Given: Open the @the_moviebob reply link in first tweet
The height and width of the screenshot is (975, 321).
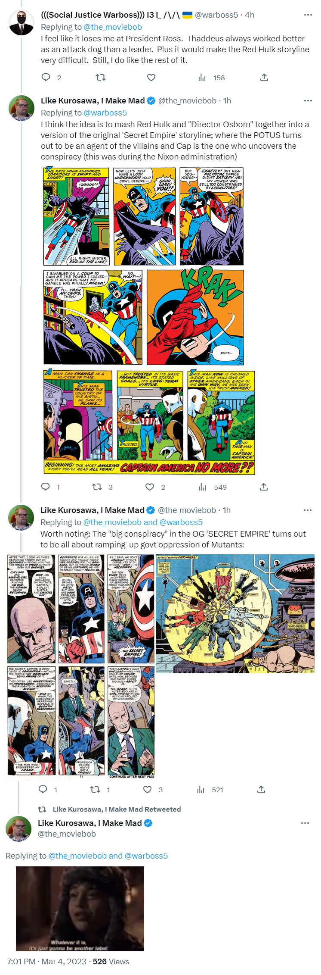Looking at the screenshot, I should point(113,27).
